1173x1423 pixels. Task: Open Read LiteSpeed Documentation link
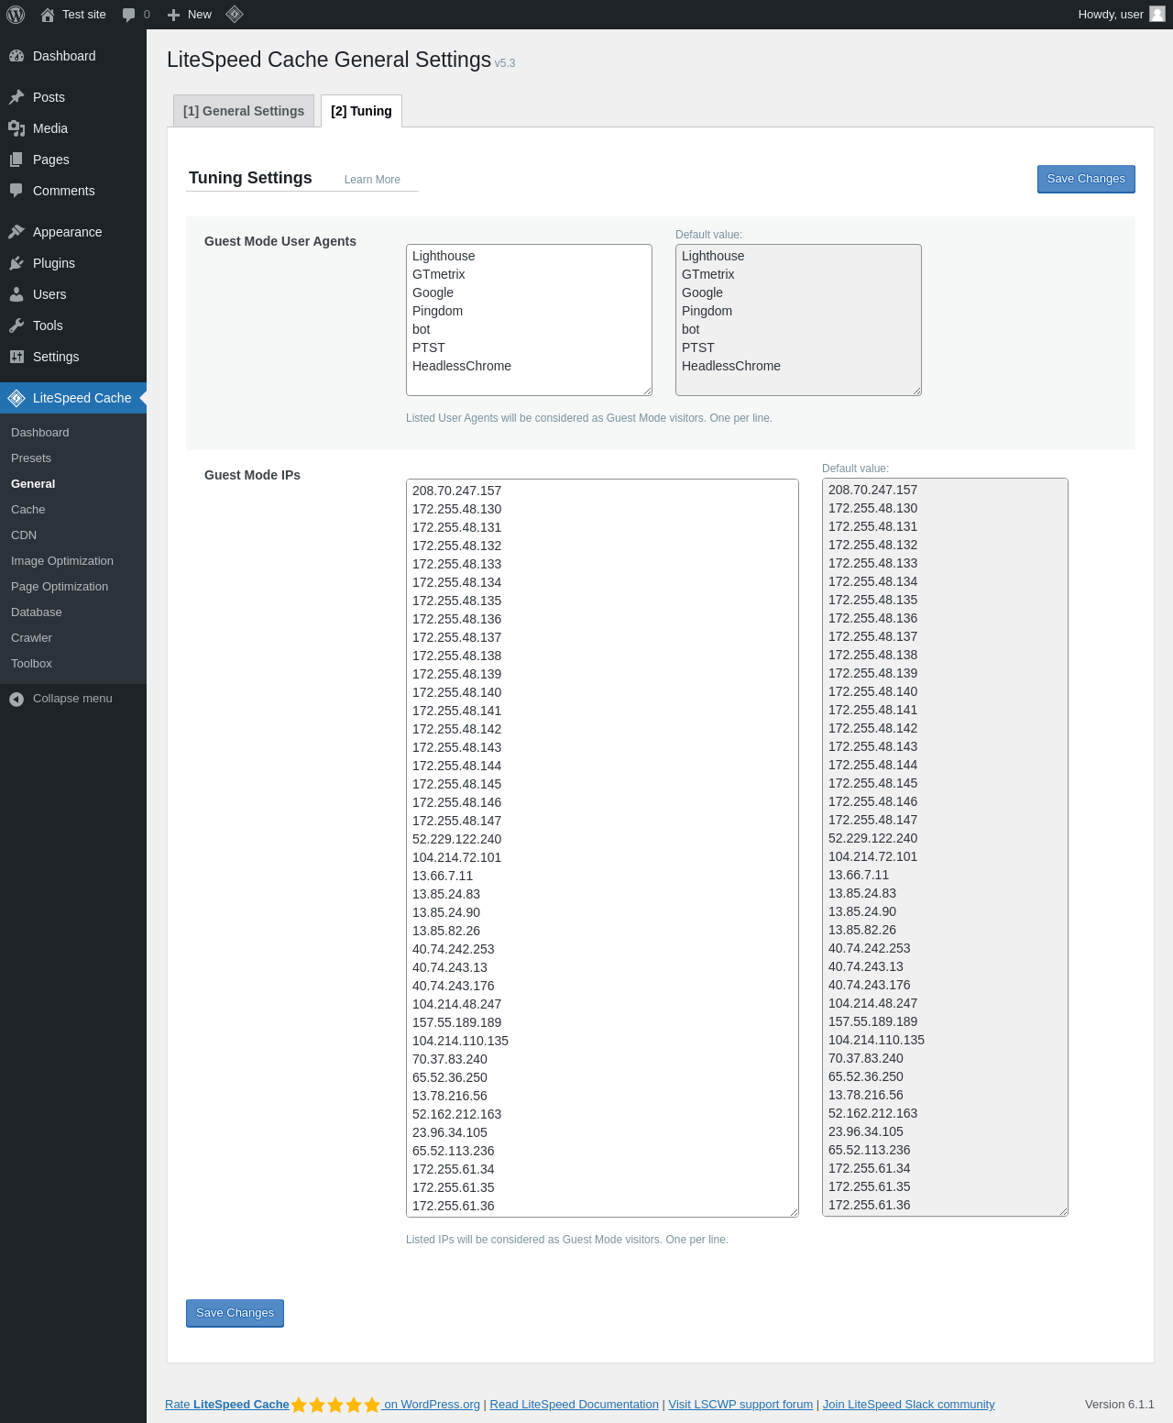pyautogui.click(x=575, y=1405)
